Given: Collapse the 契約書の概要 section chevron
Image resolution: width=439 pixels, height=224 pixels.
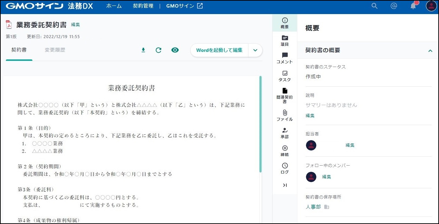Looking at the screenshot, I should click(x=430, y=51).
